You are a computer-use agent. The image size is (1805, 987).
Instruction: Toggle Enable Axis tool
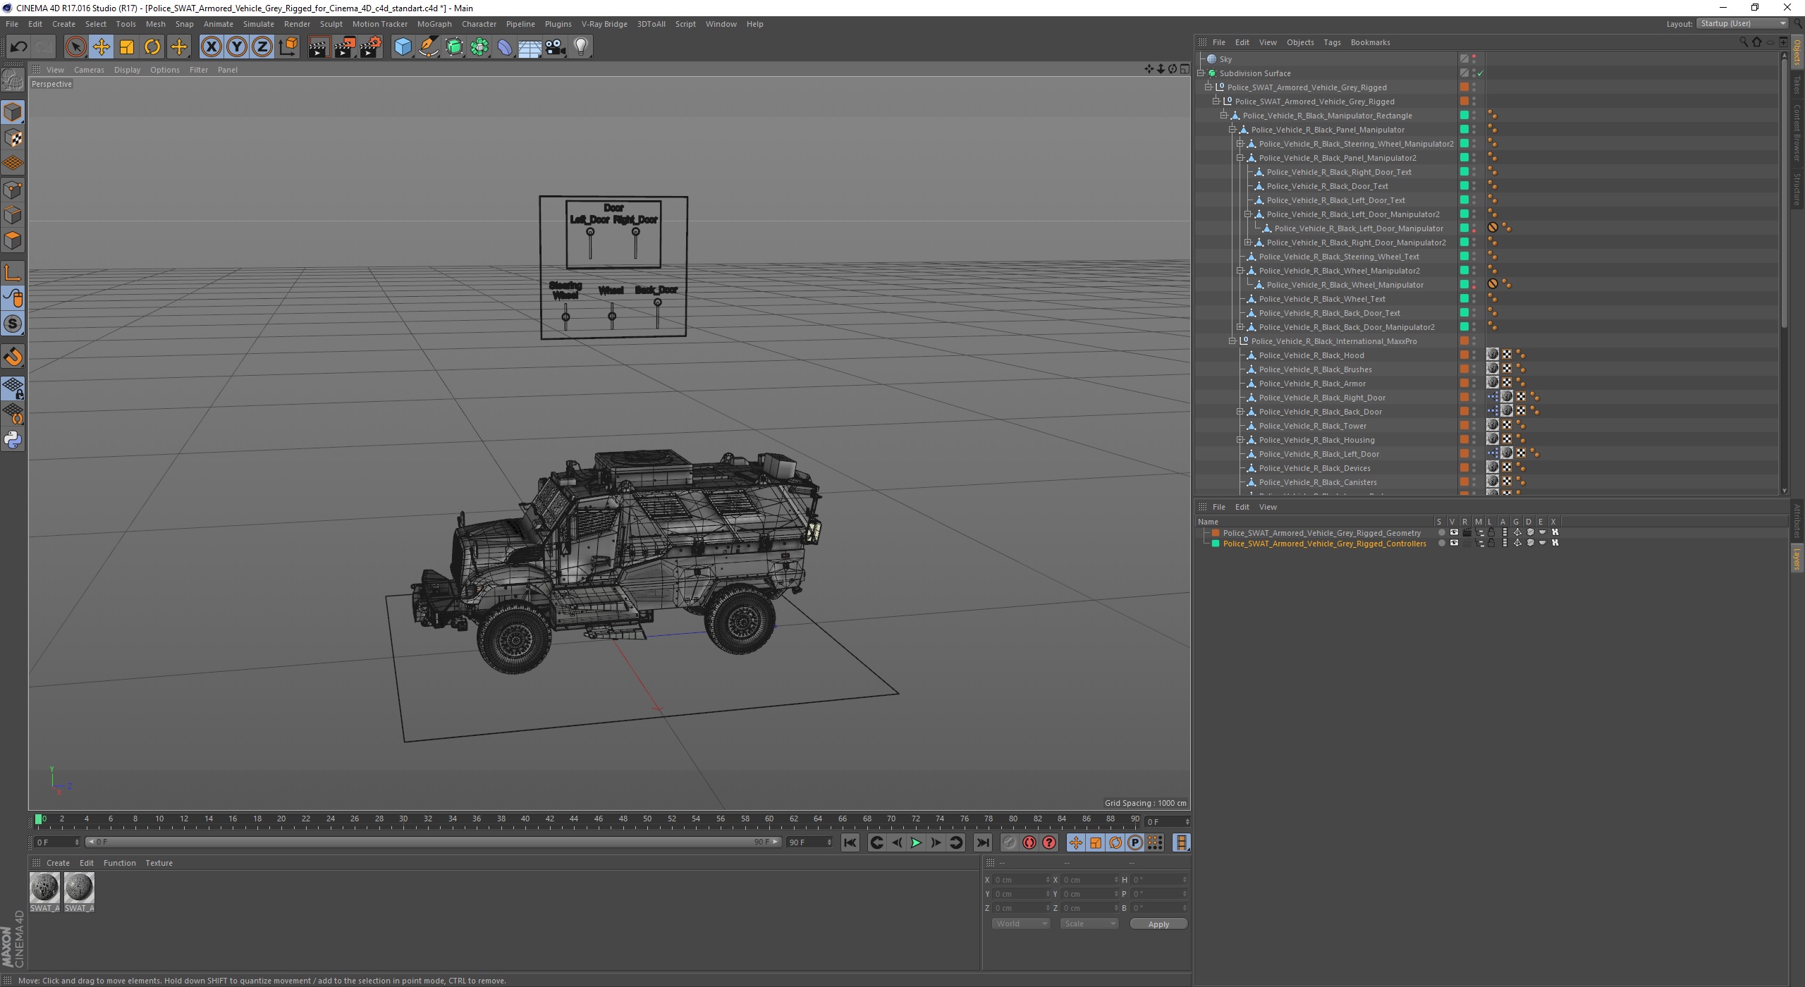(x=13, y=273)
